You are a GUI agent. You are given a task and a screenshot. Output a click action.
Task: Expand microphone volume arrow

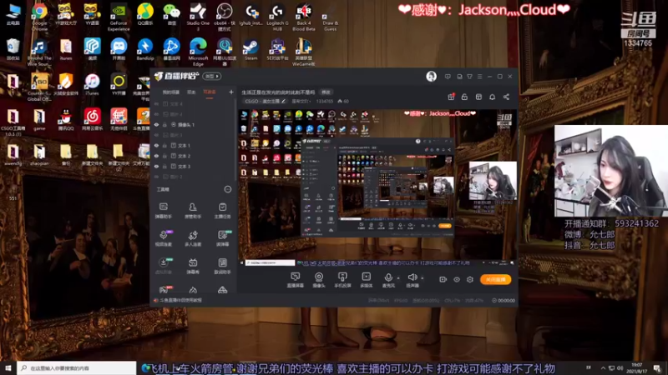click(398, 278)
